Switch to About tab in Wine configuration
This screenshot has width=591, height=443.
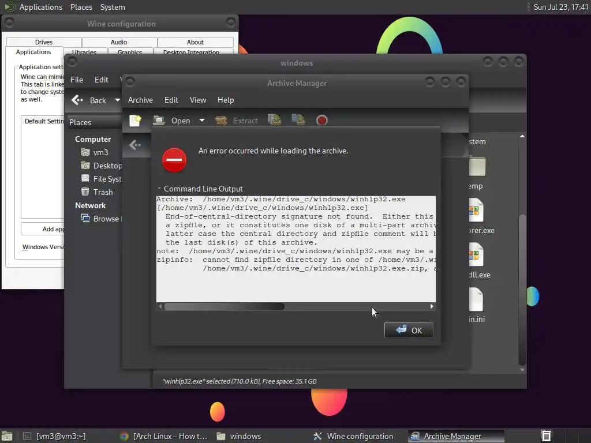coord(195,42)
